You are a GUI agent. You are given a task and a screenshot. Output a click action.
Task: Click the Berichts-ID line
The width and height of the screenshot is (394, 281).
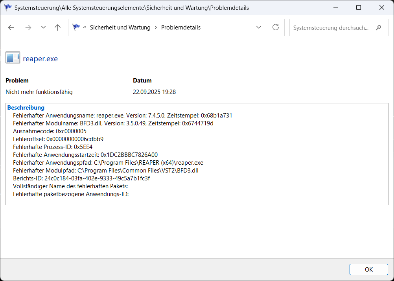pyautogui.click(x=81, y=178)
